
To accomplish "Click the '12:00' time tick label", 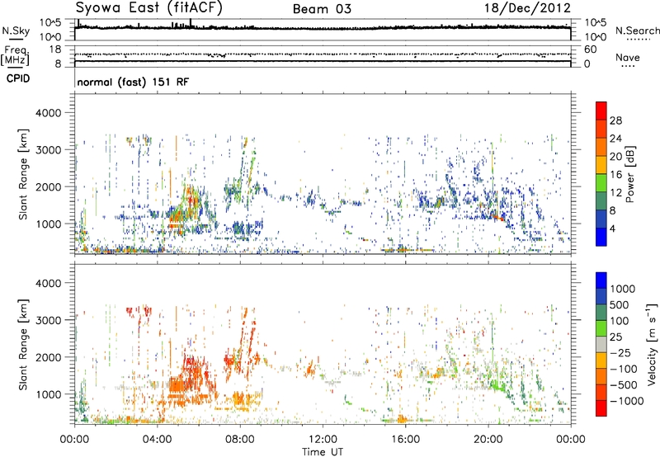I will (323, 440).
